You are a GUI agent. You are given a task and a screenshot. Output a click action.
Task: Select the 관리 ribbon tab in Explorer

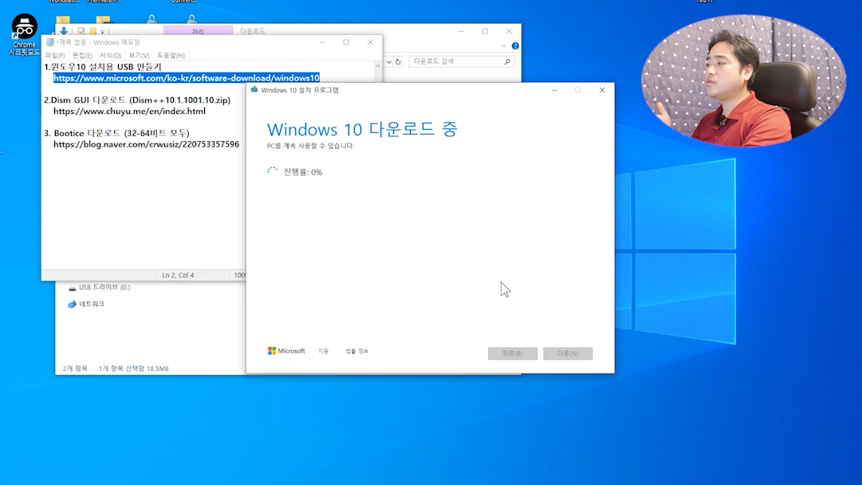[x=198, y=31]
